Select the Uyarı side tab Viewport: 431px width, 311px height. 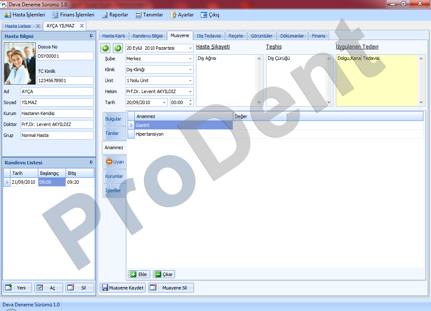tap(114, 162)
